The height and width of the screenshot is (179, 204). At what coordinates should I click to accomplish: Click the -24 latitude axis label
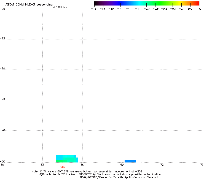[x=2, y=68]
